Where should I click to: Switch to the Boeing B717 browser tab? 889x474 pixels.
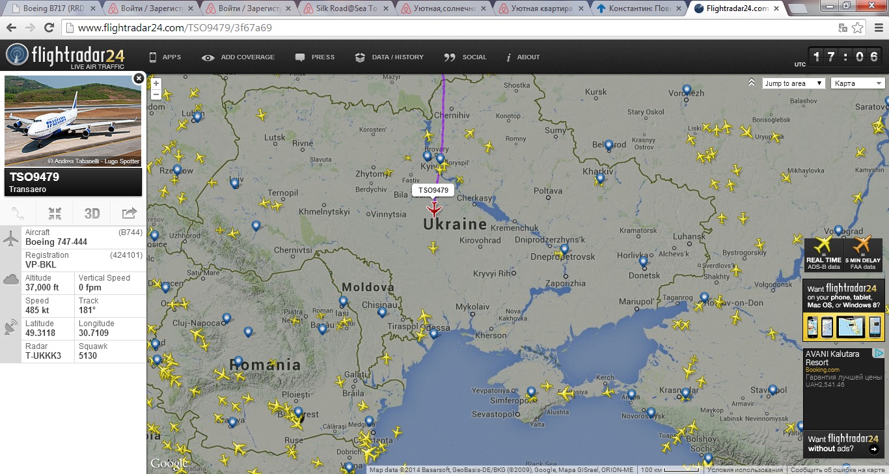pos(51,8)
